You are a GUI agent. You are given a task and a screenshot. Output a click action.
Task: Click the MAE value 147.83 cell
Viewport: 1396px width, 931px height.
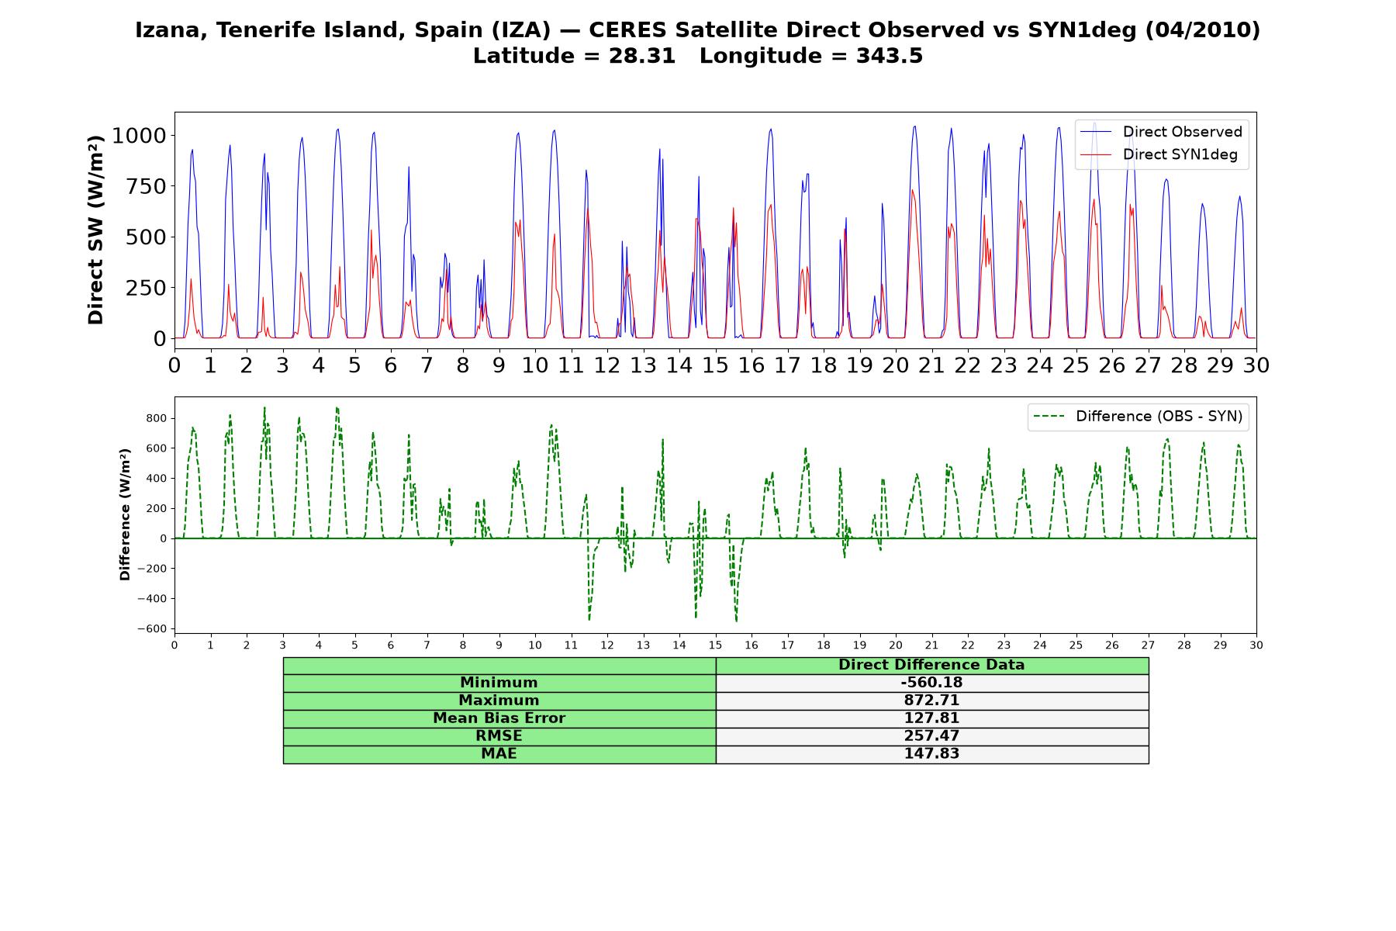pyautogui.click(x=931, y=754)
